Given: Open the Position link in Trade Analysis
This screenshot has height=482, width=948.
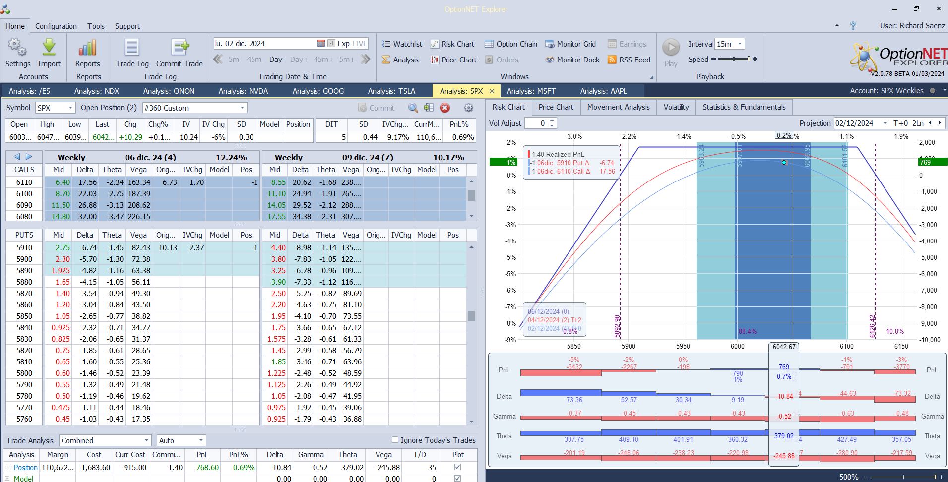Looking at the screenshot, I should [26, 467].
